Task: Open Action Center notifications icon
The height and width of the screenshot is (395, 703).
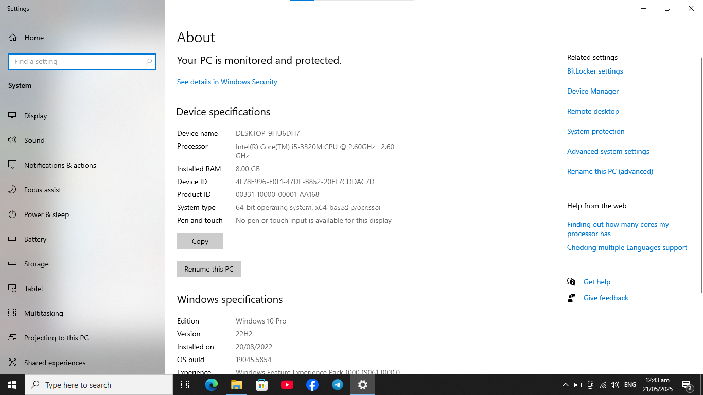Action: [x=687, y=385]
